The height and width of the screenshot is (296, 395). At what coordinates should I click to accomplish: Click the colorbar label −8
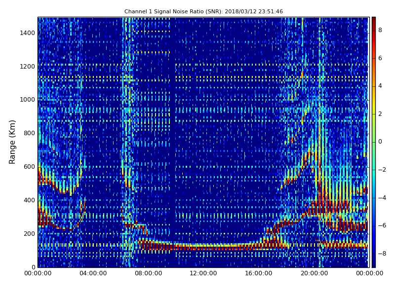[x=382, y=254]
